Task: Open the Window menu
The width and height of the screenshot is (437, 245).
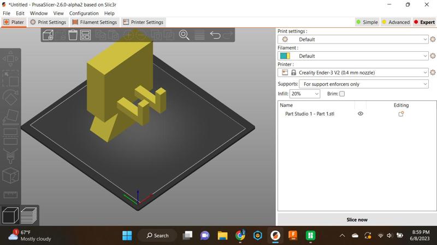Action: click(39, 13)
